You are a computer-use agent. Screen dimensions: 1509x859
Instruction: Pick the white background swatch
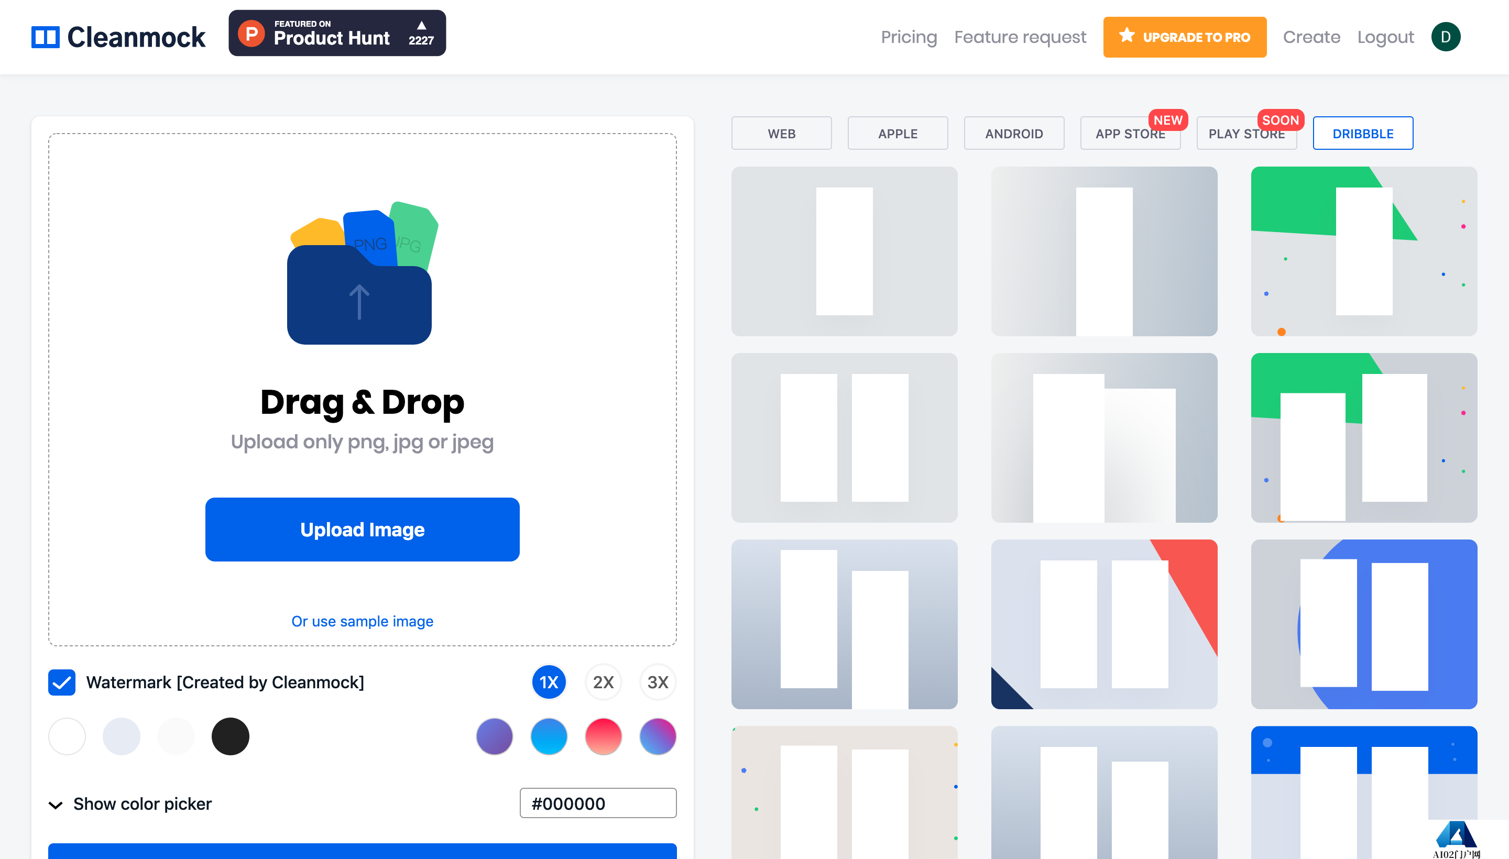(x=67, y=736)
